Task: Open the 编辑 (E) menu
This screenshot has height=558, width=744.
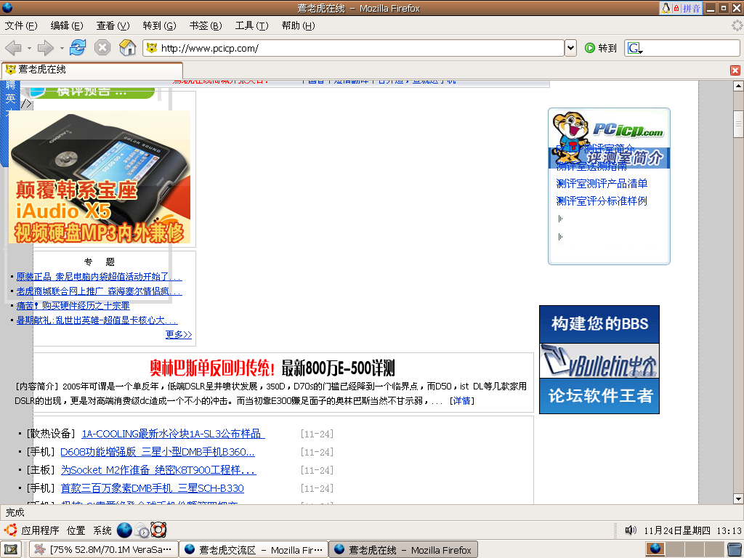Action: (x=67, y=25)
